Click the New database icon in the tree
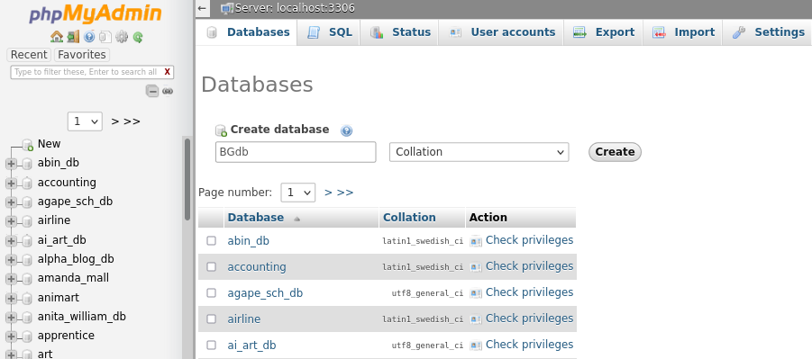 pos(27,145)
